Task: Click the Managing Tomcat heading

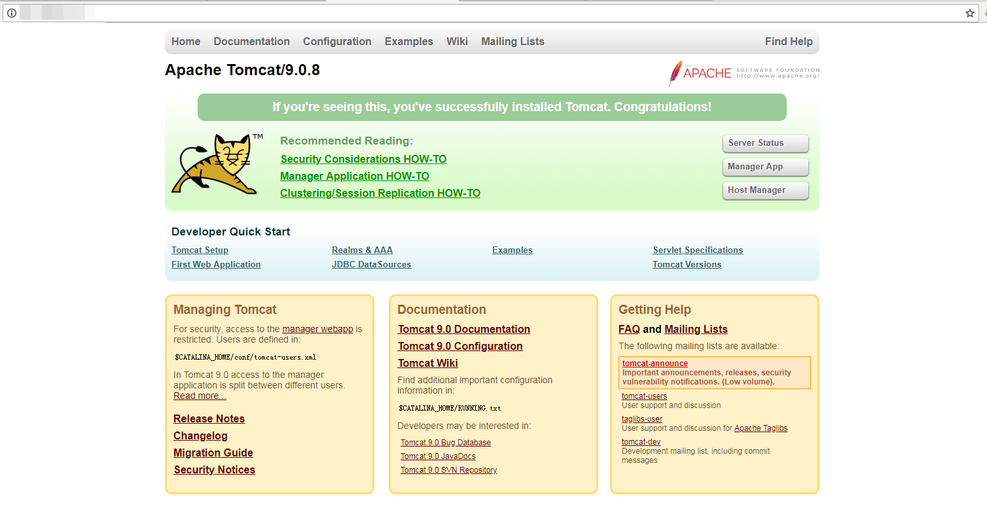Action: [x=225, y=310]
